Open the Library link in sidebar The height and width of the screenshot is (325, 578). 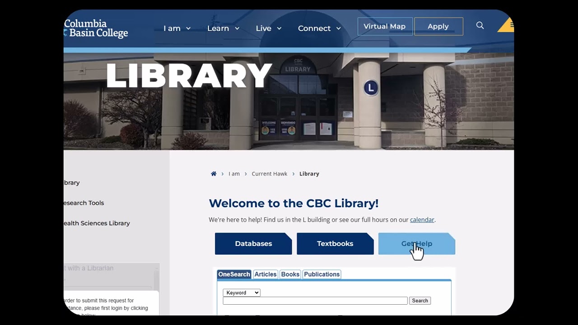(72, 183)
